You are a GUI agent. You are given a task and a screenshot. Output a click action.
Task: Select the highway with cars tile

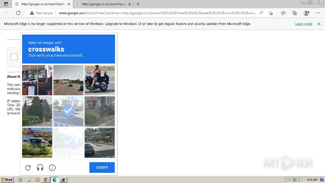[x=68, y=80]
